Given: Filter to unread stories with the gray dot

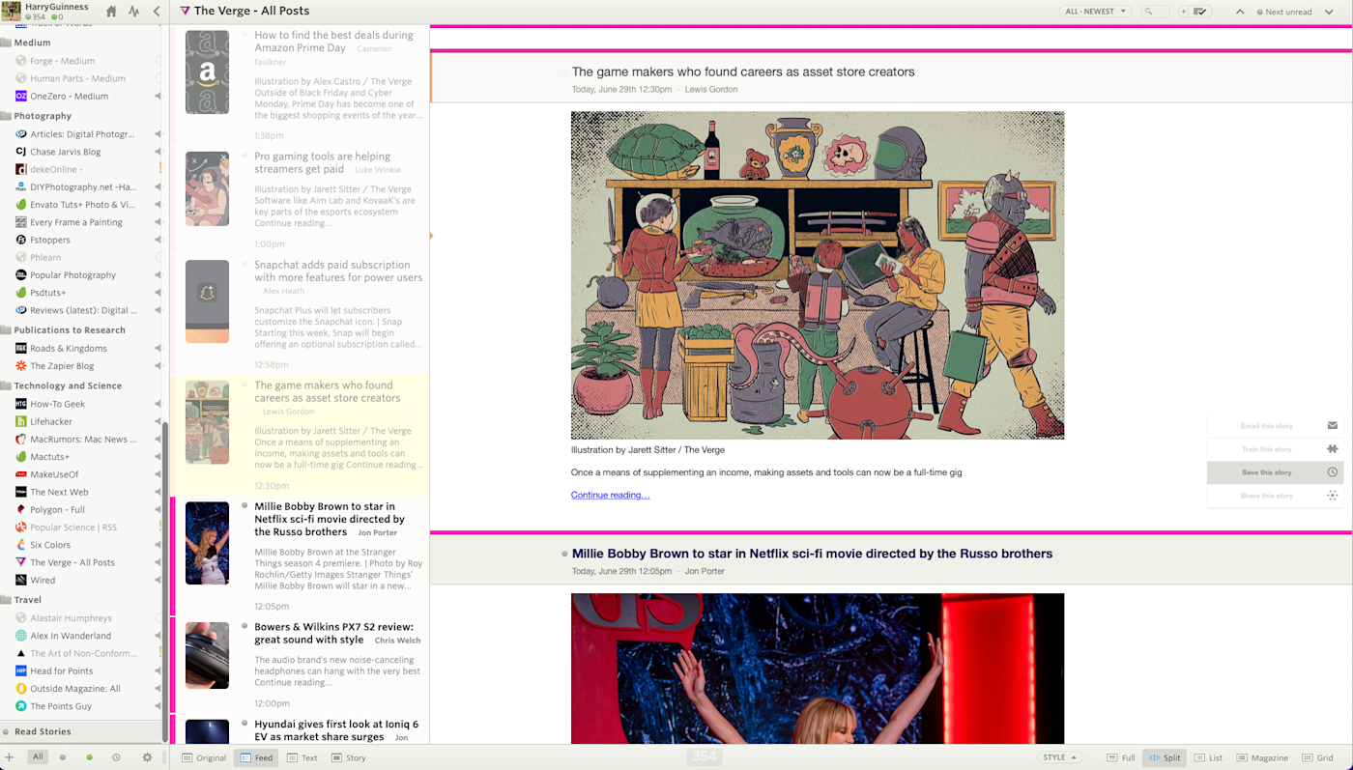Looking at the screenshot, I should 63,757.
